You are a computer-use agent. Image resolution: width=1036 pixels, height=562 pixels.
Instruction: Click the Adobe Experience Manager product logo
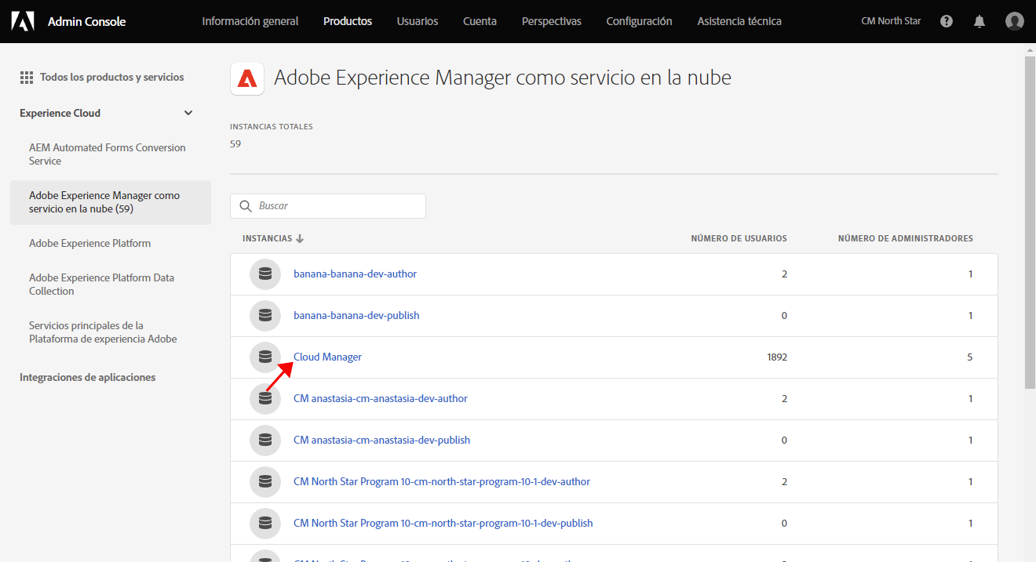247,78
